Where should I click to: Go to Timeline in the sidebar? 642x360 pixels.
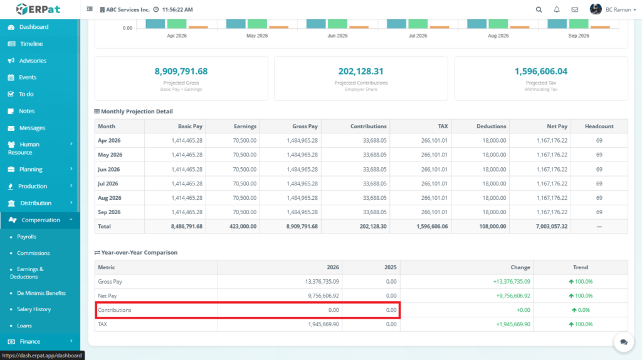(31, 44)
